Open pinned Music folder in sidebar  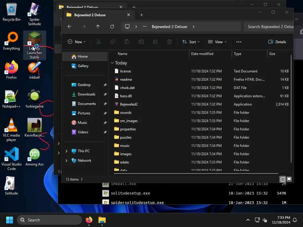coord(85,123)
